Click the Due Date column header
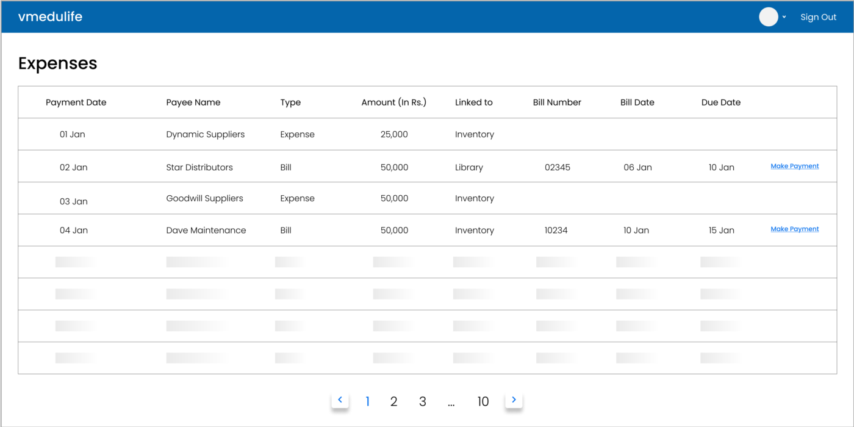The width and height of the screenshot is (854, 427). (x=720, y=102)
